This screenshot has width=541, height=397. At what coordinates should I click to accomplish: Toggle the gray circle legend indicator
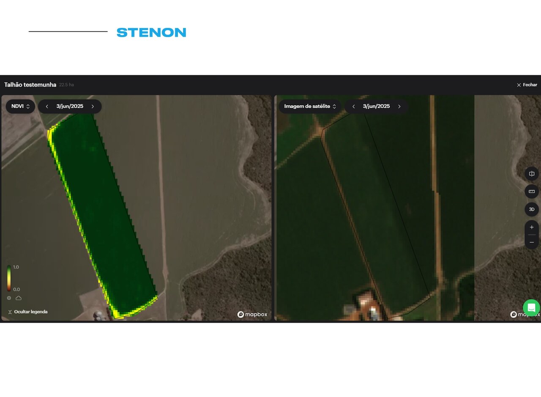click(9, 298)
